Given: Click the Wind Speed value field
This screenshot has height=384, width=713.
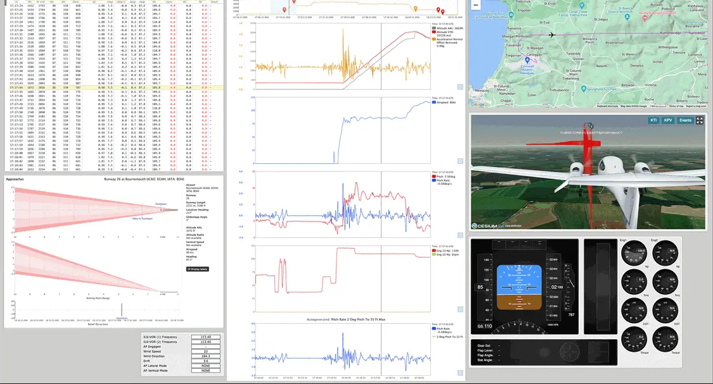Looking at the screenshot, I should point(206,350).
